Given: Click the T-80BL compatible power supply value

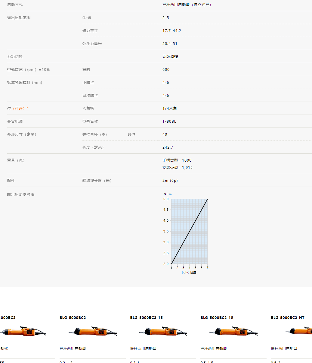Looking at the screenshot, I should [x=169, y=122].
